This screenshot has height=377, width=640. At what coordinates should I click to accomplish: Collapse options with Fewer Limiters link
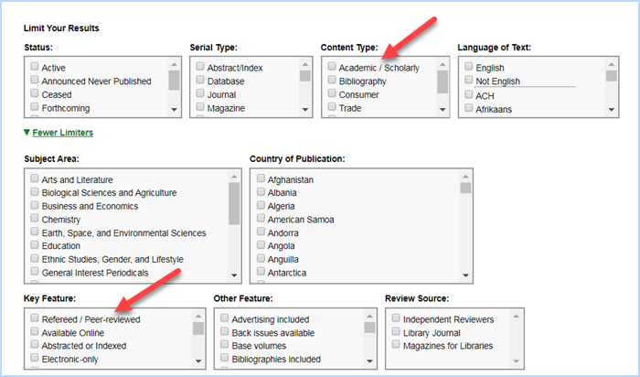(x=61, y=133)
